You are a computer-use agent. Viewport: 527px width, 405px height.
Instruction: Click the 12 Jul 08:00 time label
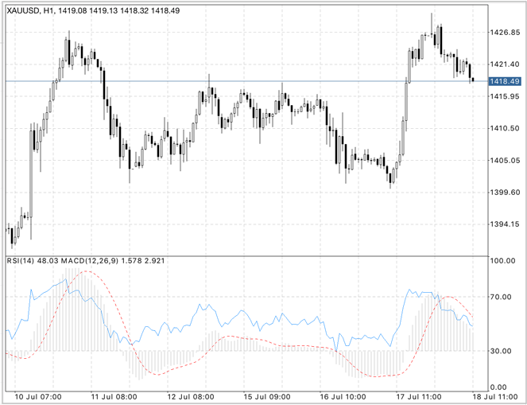coord(191,397)
